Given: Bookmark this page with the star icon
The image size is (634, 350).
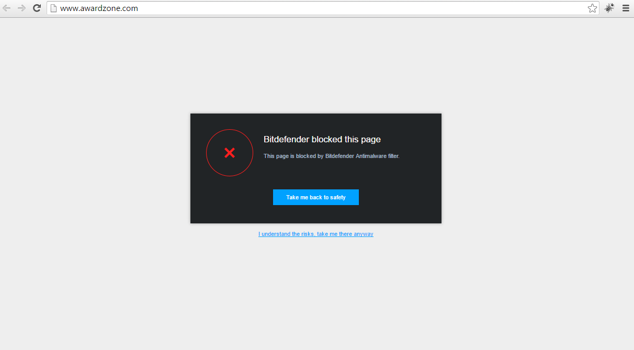Looking at the screenshot, I should [592, 8].
